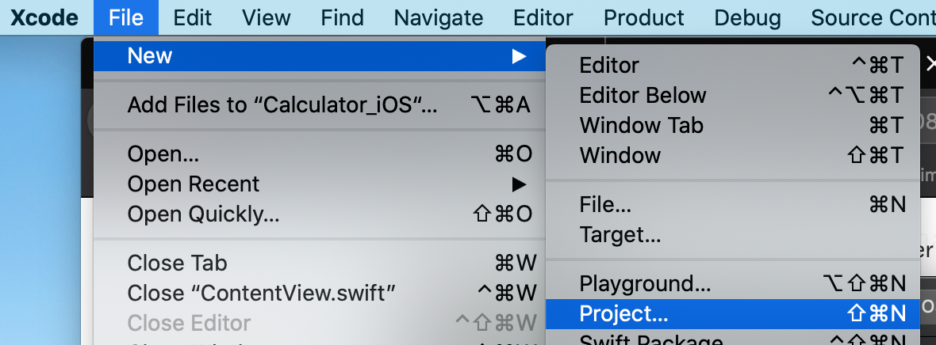The width and height of the screenshot is (936, 345).
Task: Select Close Tab menu item
Action: coord(178,263)
